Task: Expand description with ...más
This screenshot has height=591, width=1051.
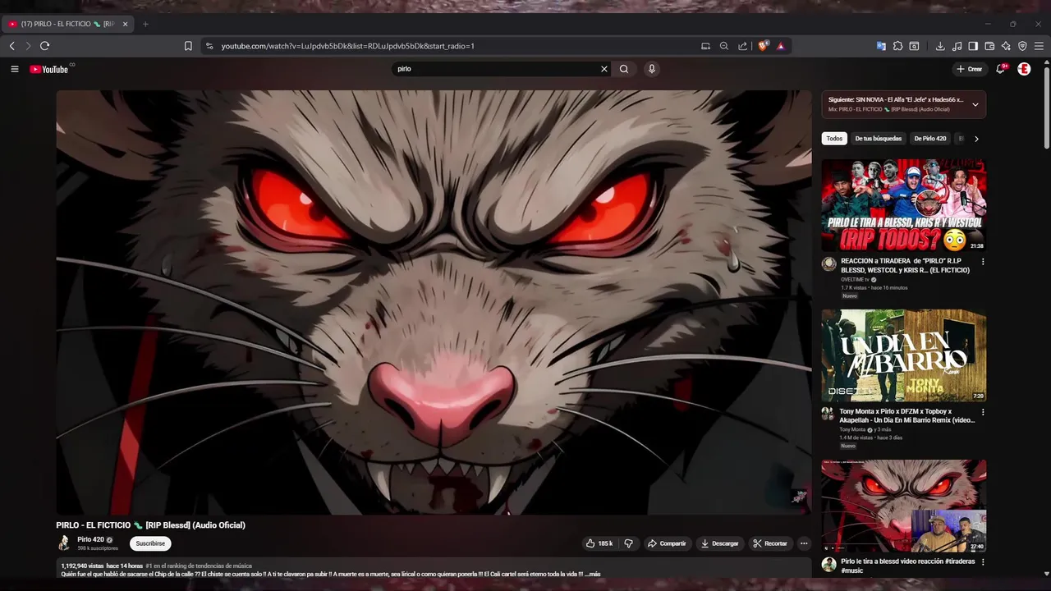Action: click(593, 574)
